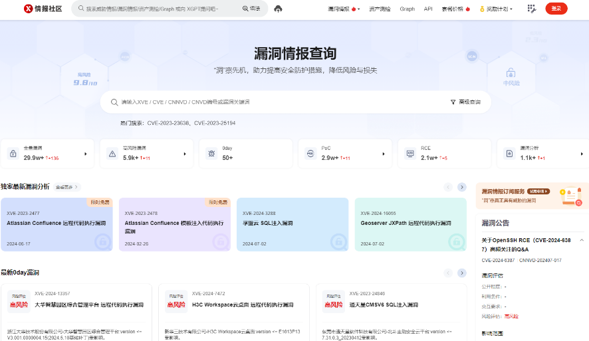Click the PoC stat card icon

click(310, 154)
